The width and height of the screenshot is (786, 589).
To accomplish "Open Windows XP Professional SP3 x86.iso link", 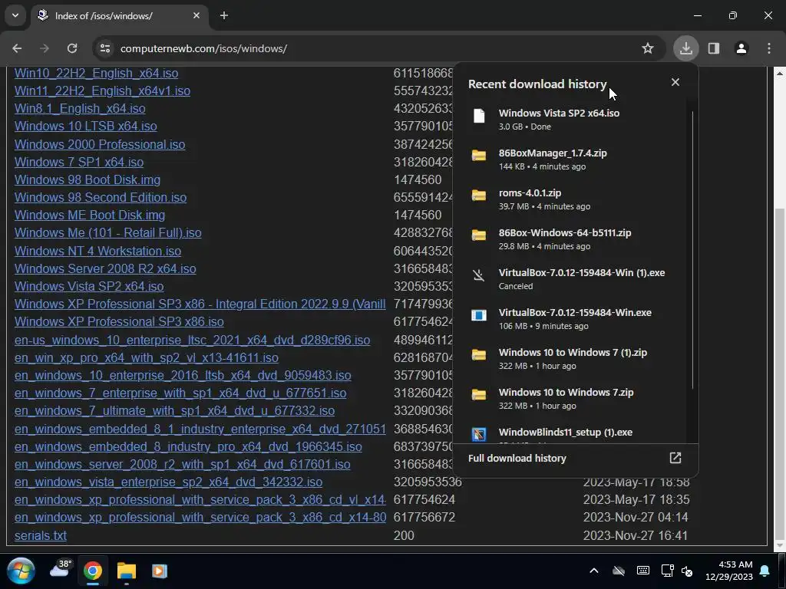I will [119, 321].
